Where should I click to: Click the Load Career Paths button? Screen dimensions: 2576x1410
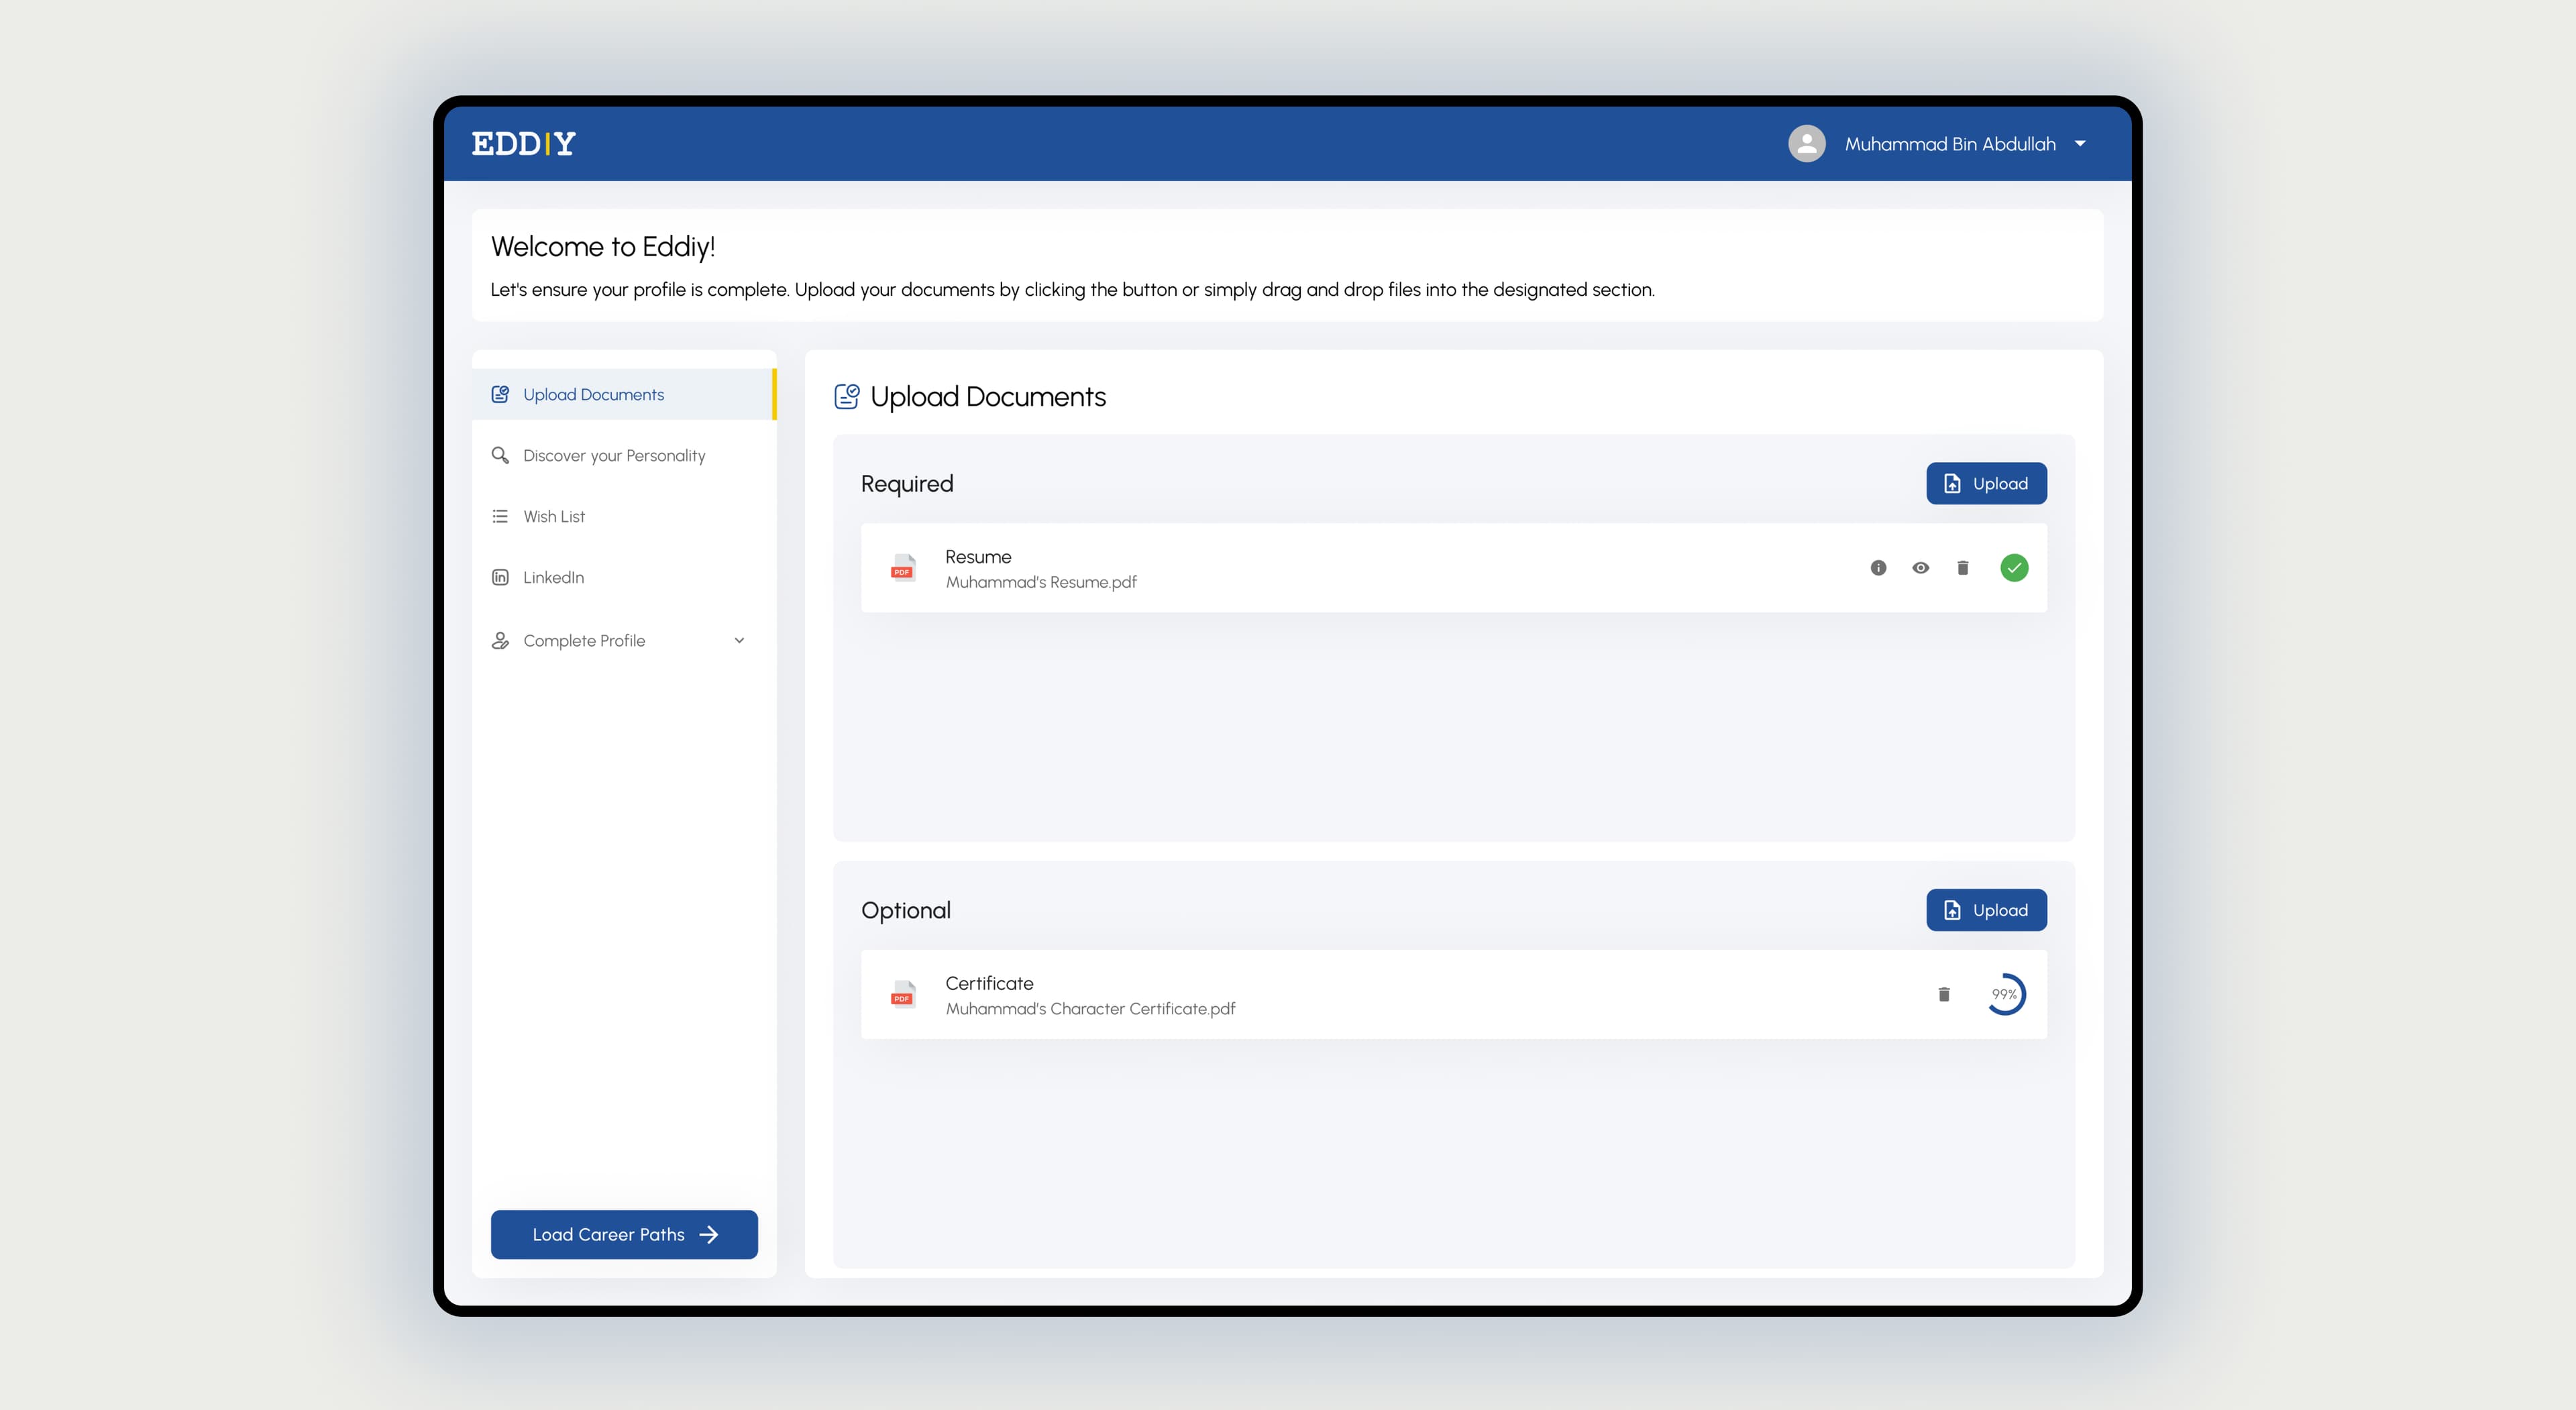624,1234
